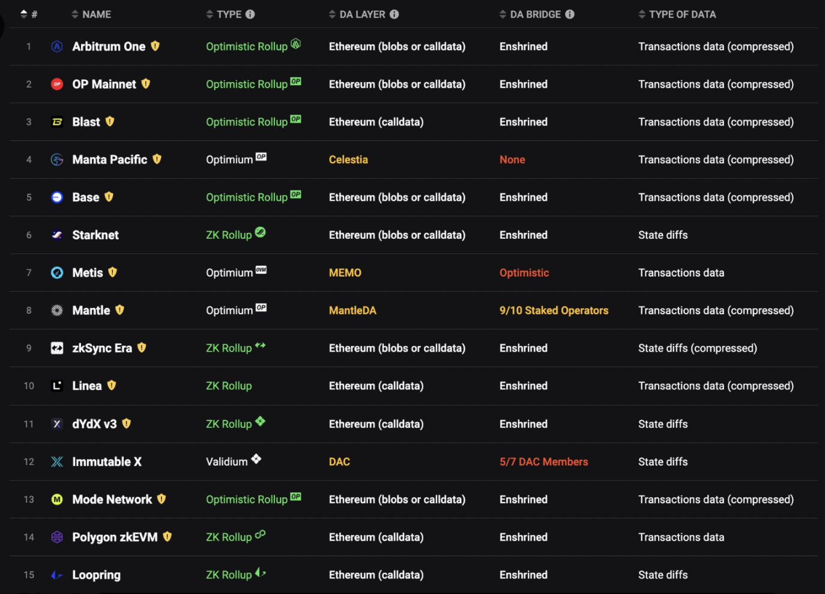Click the Starknet logo icon

click(57, 235)
